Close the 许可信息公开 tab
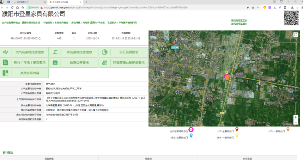 click(45, 2)
